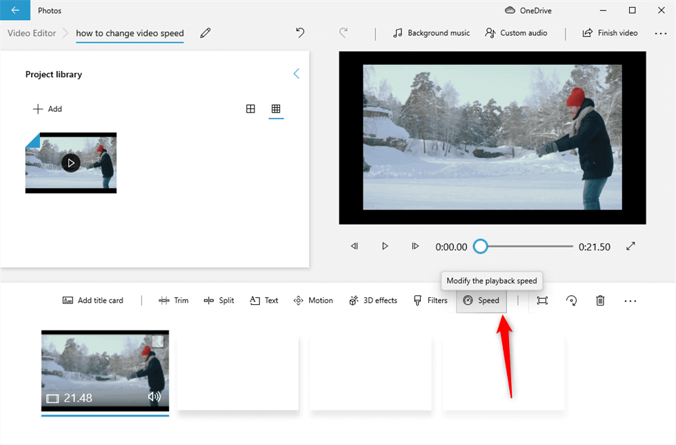This screenshot has width=676, height=445.
Task: Open the Motion tool
Action: tap(313, 301)
